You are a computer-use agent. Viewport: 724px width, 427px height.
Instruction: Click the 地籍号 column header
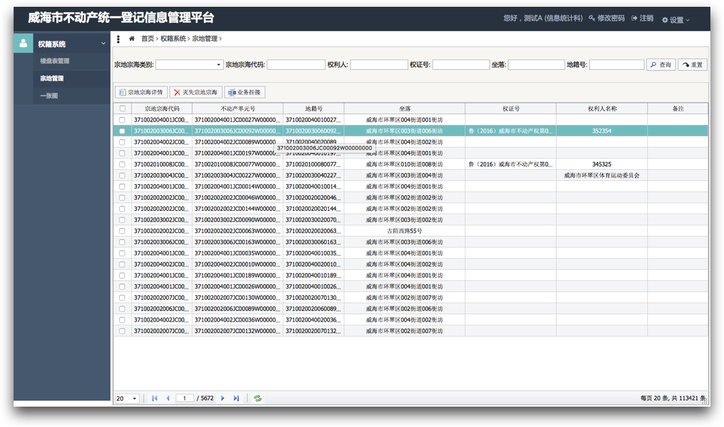[314, 109]
